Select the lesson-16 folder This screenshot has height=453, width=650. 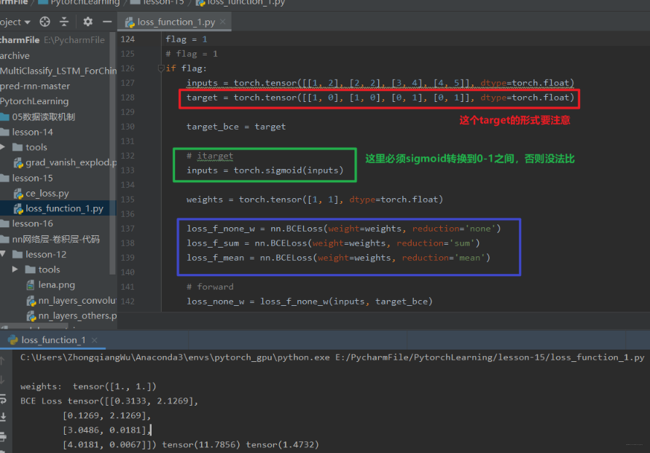[x=32, y=224]
